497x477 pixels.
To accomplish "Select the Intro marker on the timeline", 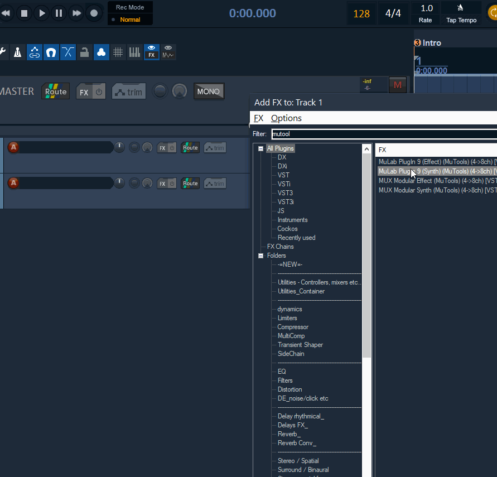I will click(x=428, y=43).
